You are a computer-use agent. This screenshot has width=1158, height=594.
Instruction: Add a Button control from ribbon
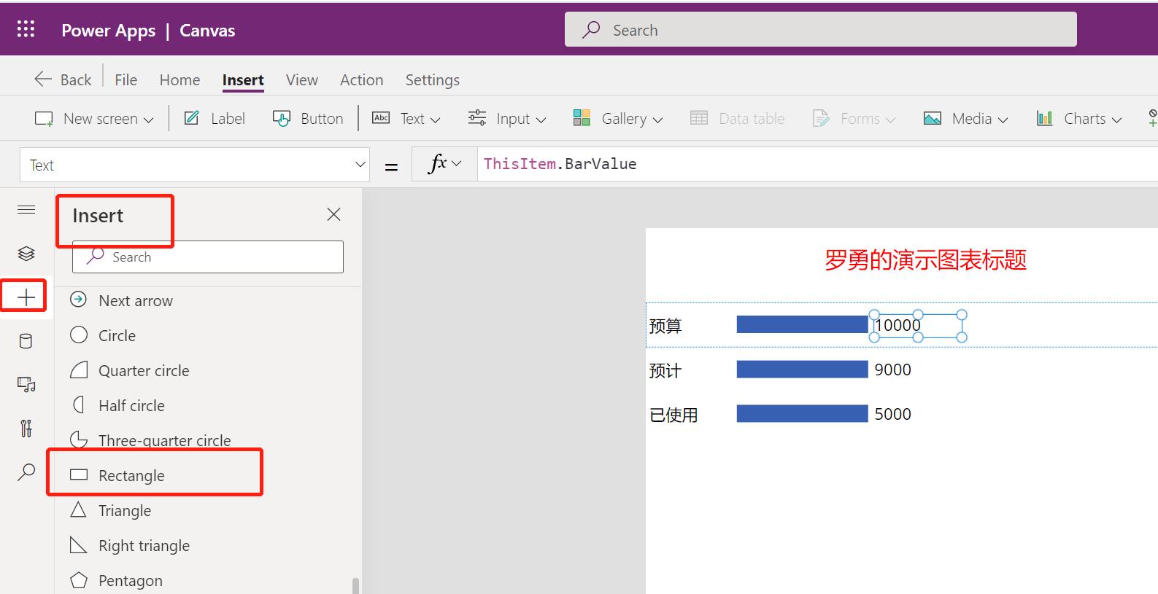[307, 118]
